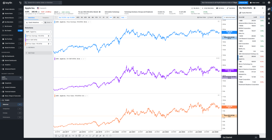Select the 1M time range
The height and width of the screenshot is (140, 272).
click(82, 17)
